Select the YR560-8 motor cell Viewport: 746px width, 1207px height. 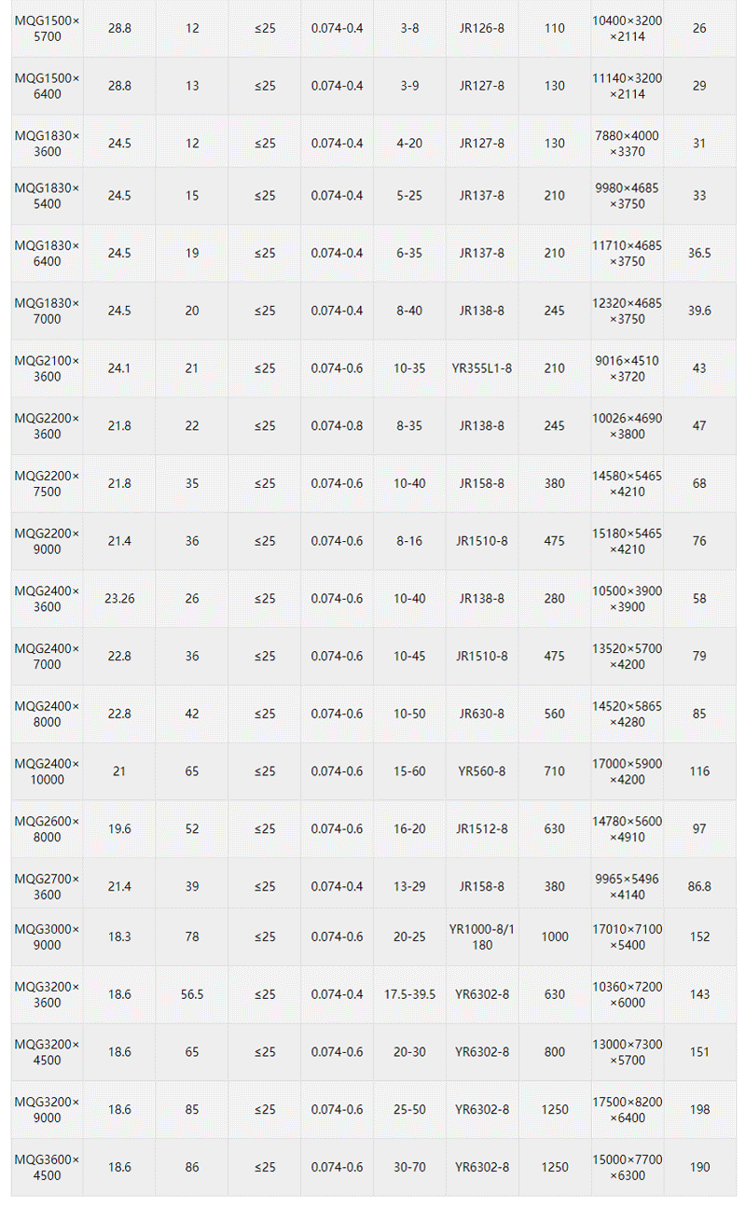pos(481,771)
